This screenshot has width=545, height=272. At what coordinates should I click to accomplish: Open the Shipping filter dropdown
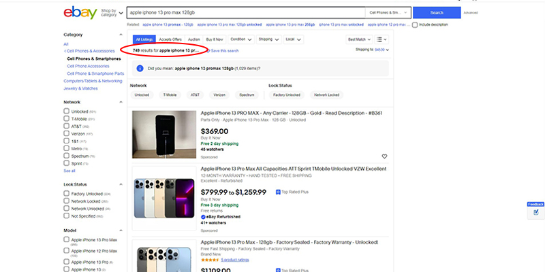pyautogui.click(x=268, y=39)
